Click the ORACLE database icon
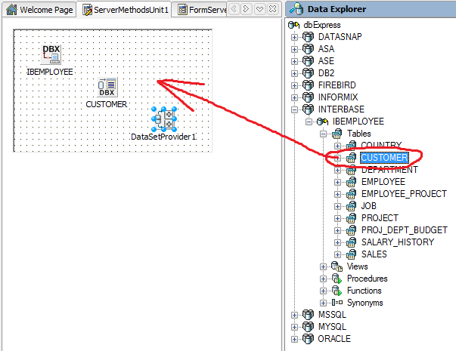 tap(308, 339)
